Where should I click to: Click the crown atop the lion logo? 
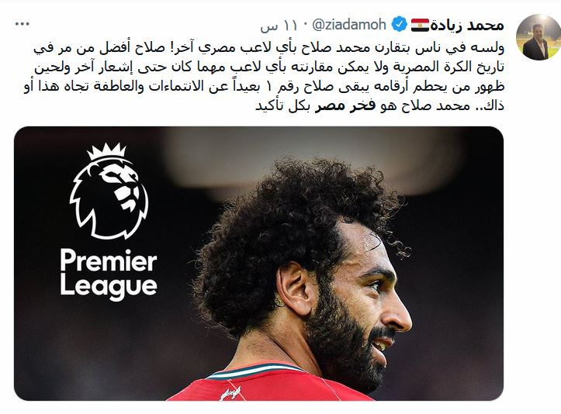(x=107, y=152)
